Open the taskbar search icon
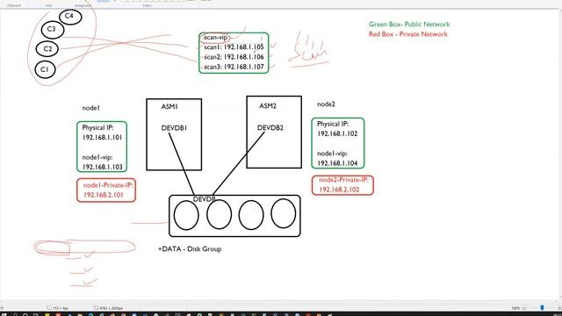 point(15,314)
